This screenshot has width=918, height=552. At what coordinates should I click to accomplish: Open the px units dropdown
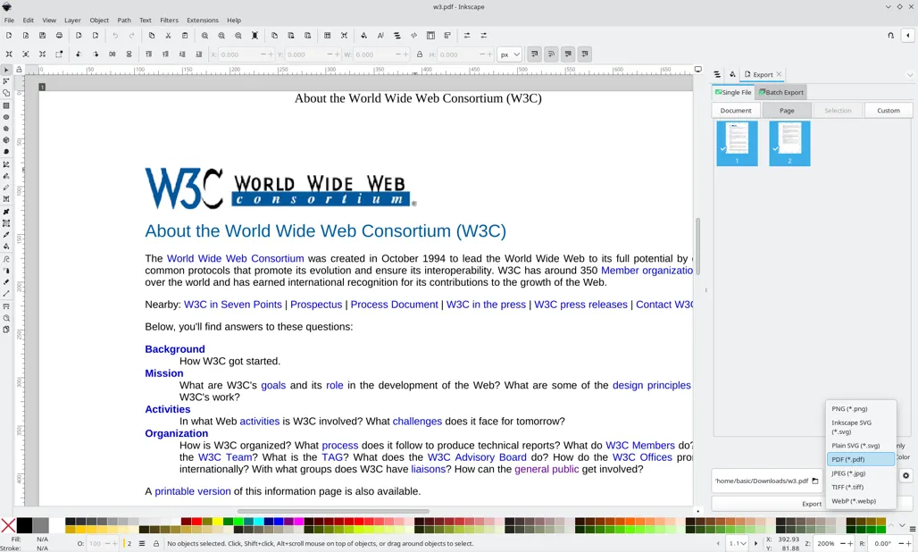[x=509, y=54]
